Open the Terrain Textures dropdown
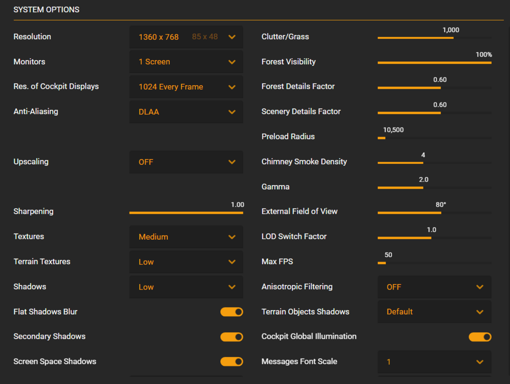The width and height of the screenshot is (510, 384). [x=186, y=262]
